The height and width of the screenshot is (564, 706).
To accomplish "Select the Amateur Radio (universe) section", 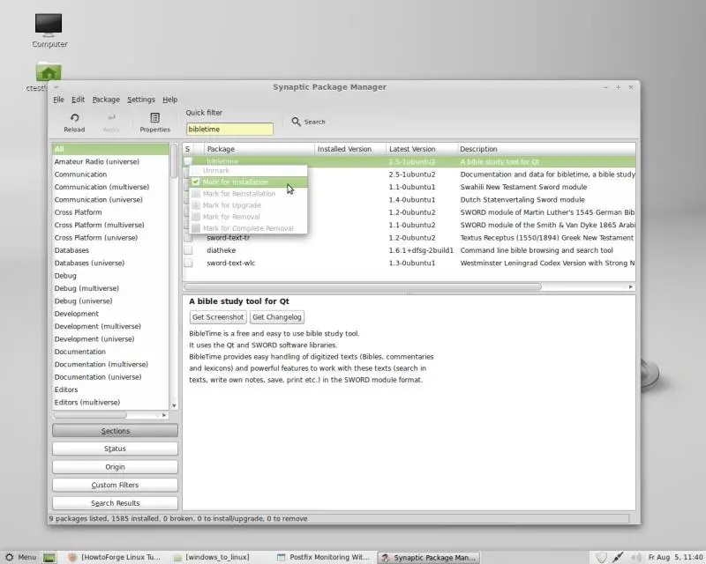I will tap(110, 161).
